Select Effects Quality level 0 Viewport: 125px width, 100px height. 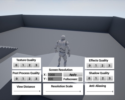(x=89, y=65)
